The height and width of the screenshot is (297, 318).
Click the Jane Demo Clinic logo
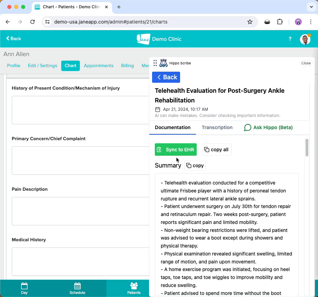pyautogui.click(x=159, y=39)
